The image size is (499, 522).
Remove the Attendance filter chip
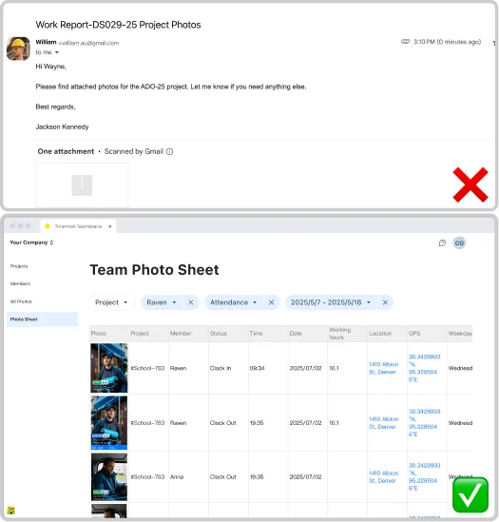point(271,302)
